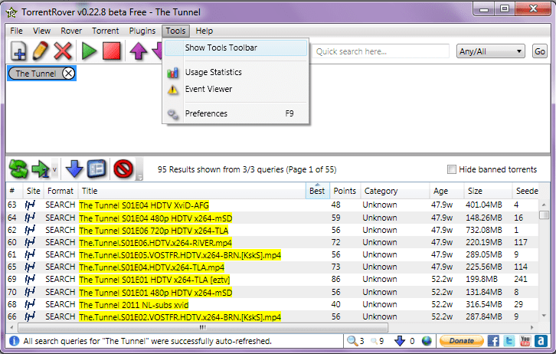Sort by the Site column header
556x354 pixels.
point(34,191)
